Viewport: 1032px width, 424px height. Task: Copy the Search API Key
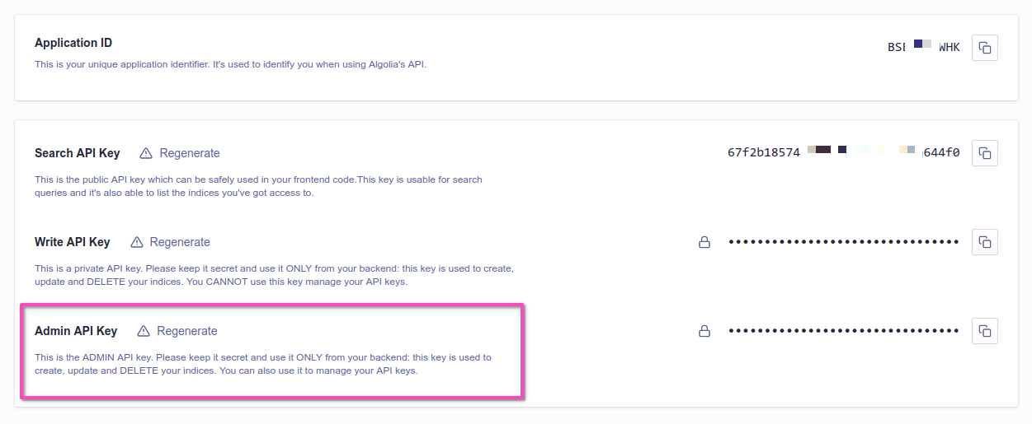pyautogui.click(x=984, y=153)
